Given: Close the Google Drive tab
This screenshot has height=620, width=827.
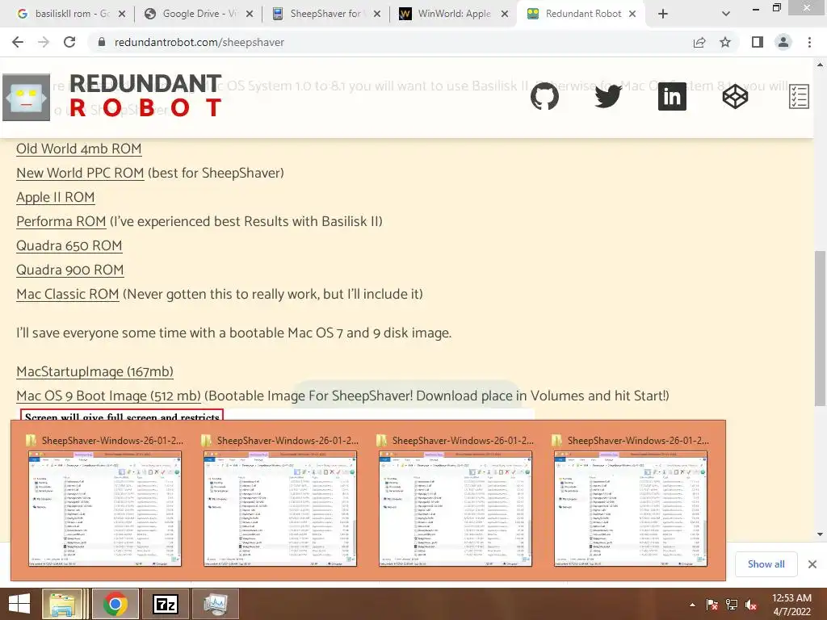Looking at the screenshot, I should 250,14.
